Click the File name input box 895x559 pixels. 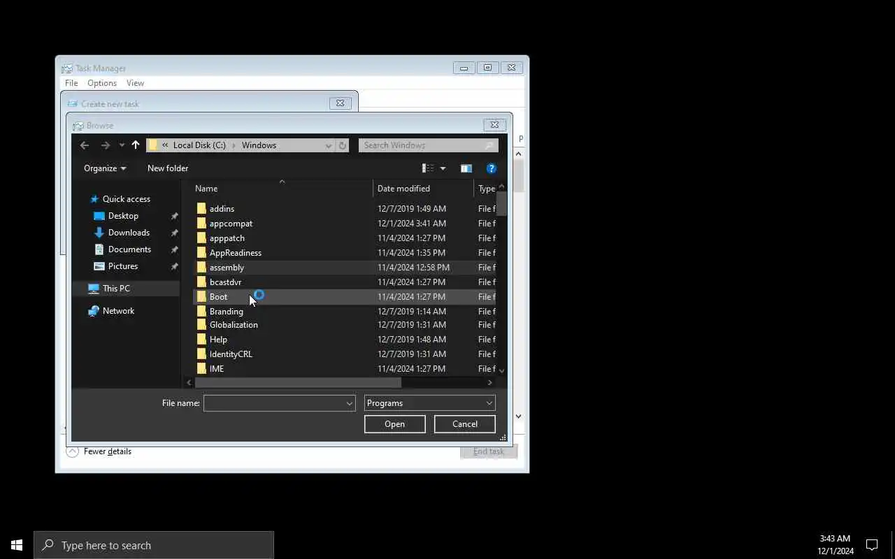pos(274,403)
